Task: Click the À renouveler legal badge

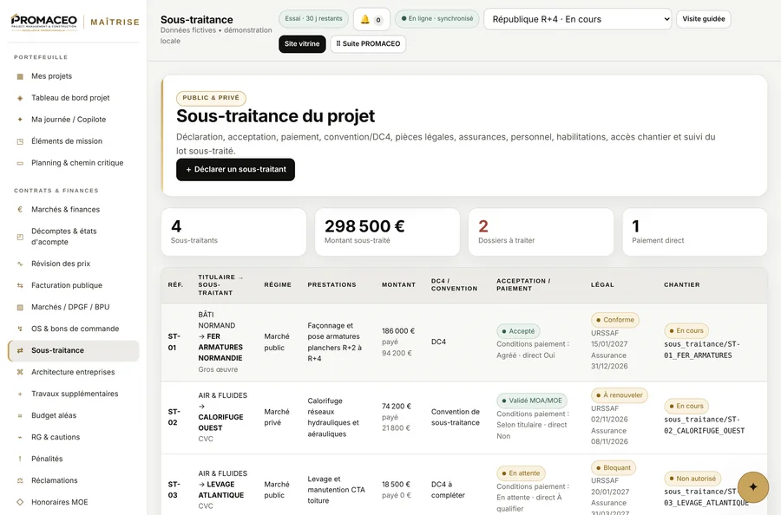Action: coord(620,395)
